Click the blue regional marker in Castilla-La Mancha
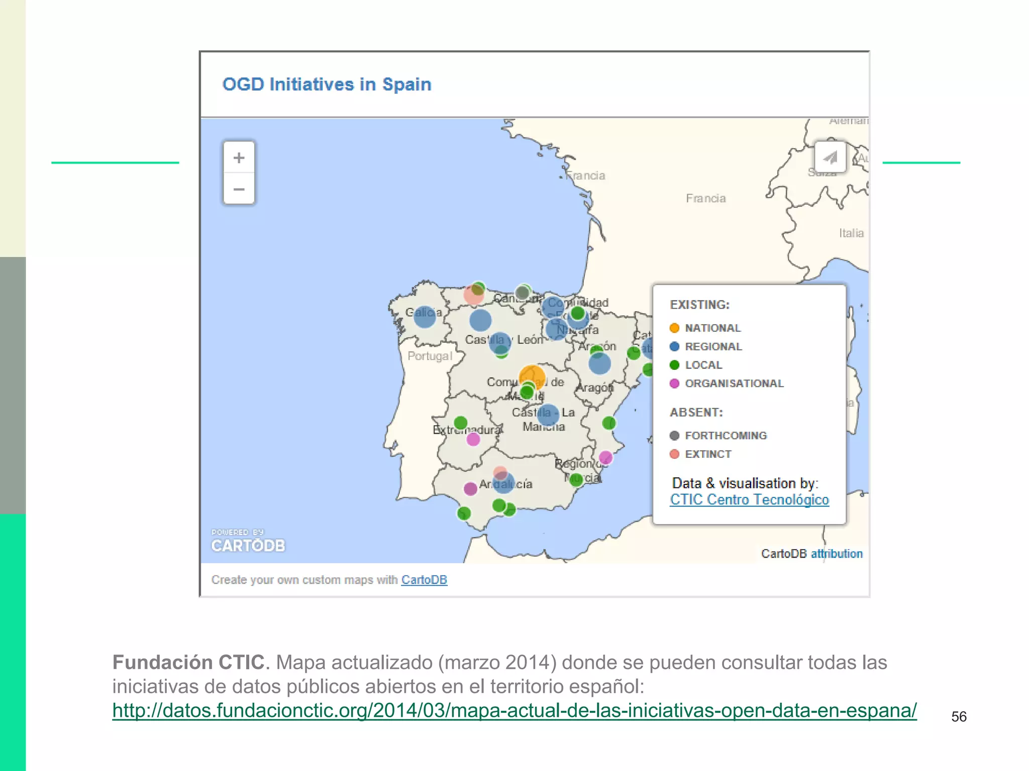This screenshot has height=771, width=1029. click(548, 415)
